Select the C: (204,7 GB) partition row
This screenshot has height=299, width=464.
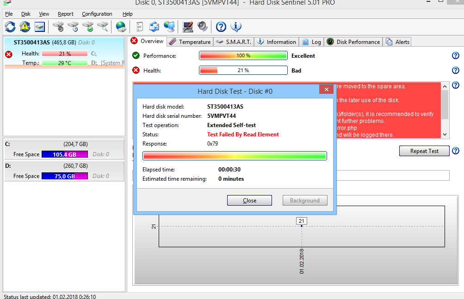64,150
